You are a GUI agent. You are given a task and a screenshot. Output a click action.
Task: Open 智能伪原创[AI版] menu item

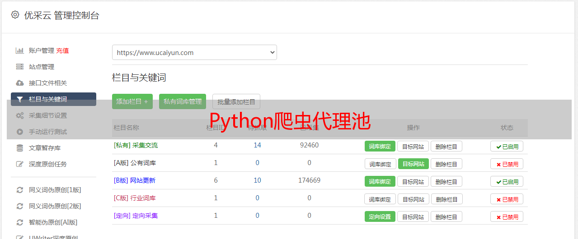(x=53, y=222)
